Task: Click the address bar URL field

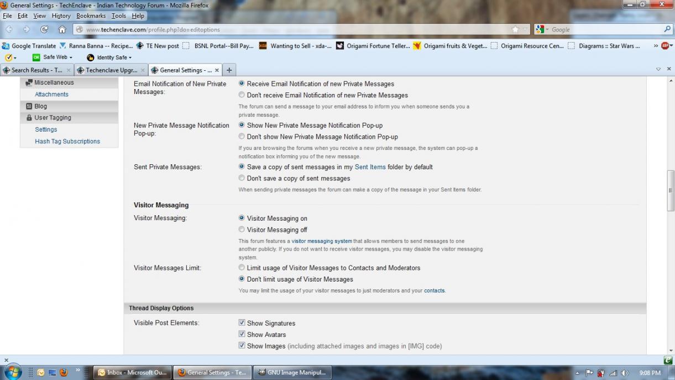Action: 297,29
